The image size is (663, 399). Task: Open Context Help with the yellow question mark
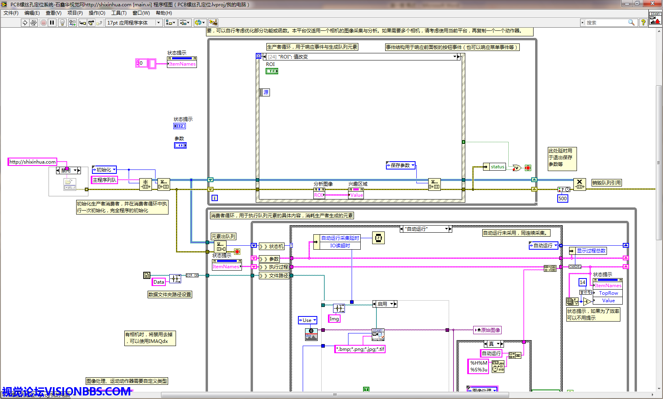pyautogui.click(x=643, y=23)
